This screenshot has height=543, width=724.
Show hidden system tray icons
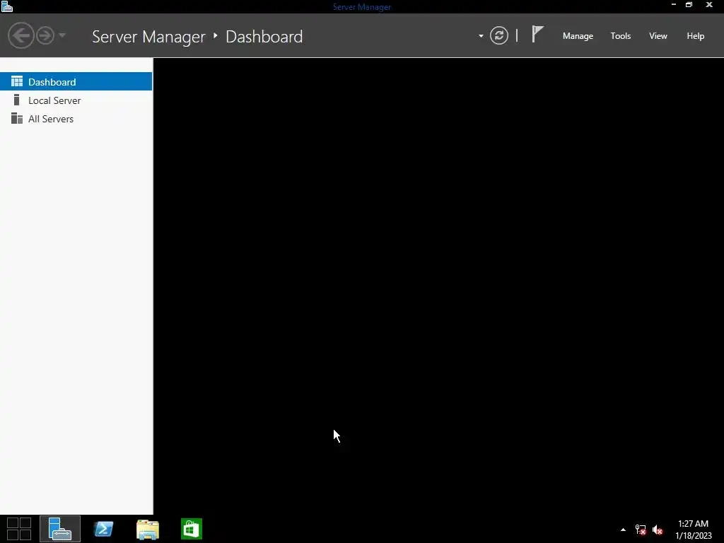tap(623, 530)
